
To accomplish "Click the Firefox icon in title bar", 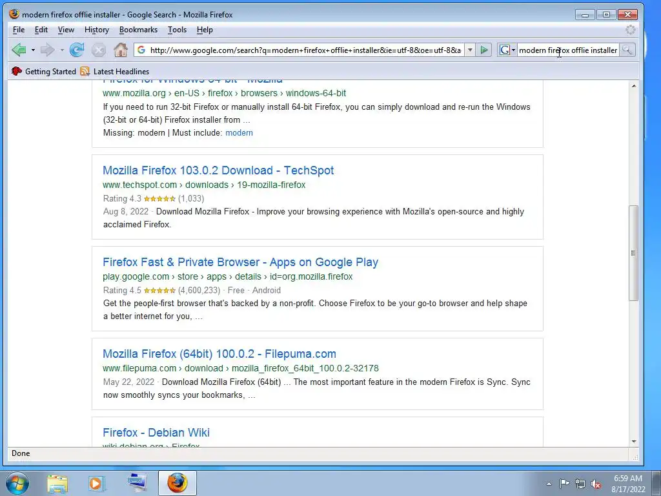I will tap(14, 14).
